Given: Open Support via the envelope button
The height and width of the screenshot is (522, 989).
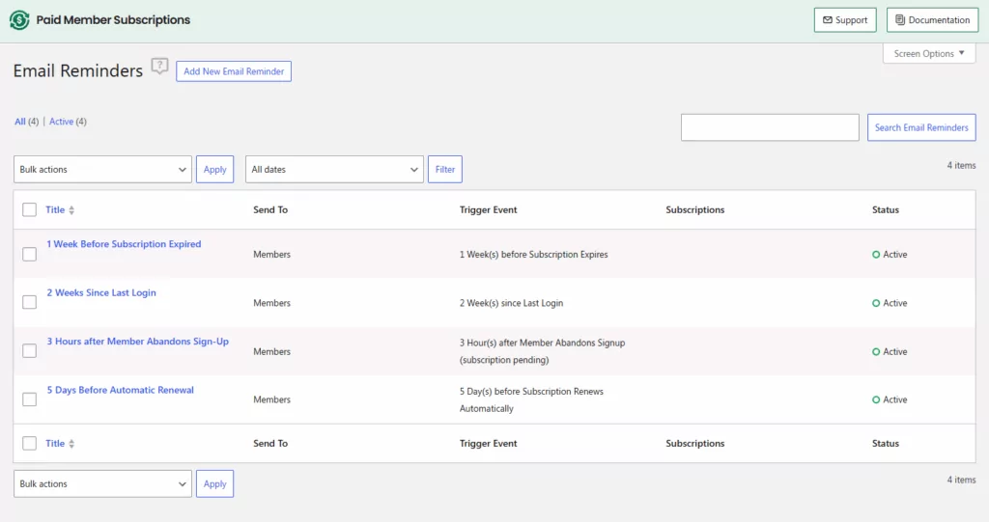Looking at the screenshot, I should [x=845, y=20].
